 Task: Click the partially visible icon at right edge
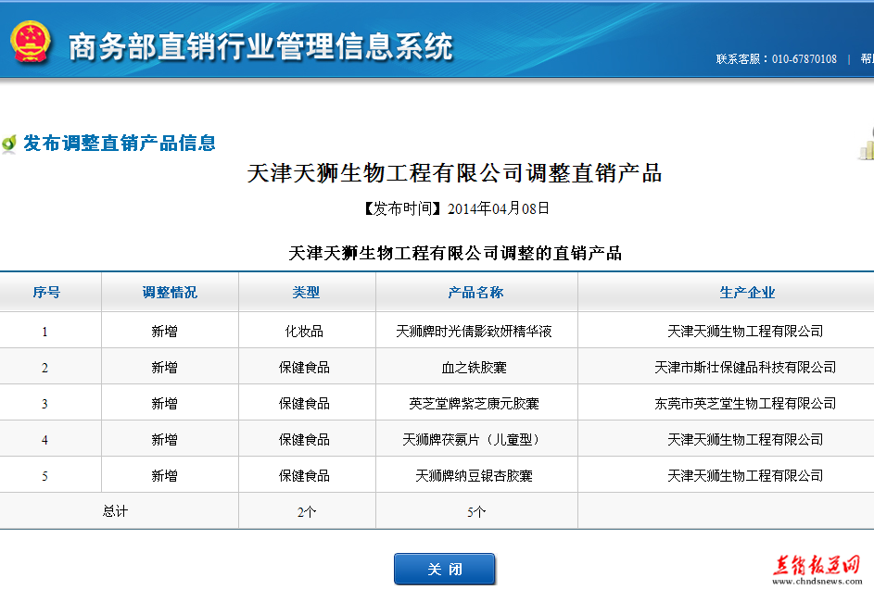coord(866,145)
